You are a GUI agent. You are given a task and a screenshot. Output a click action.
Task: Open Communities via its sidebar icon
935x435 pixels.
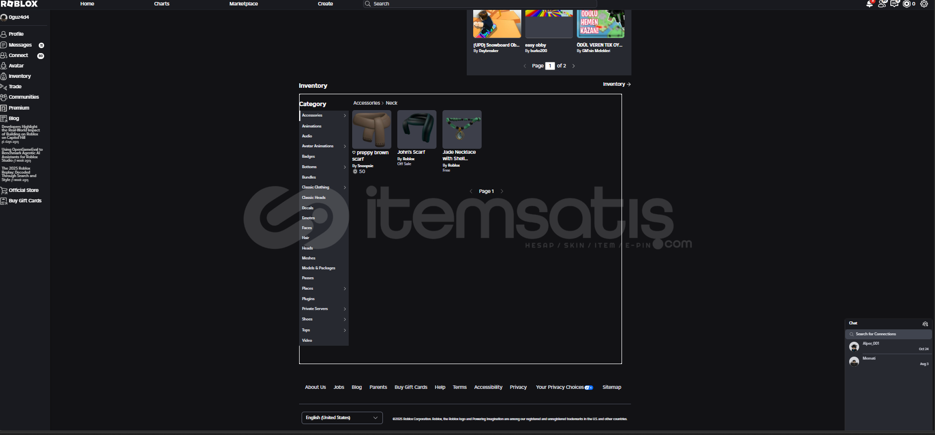click(3, 97)
